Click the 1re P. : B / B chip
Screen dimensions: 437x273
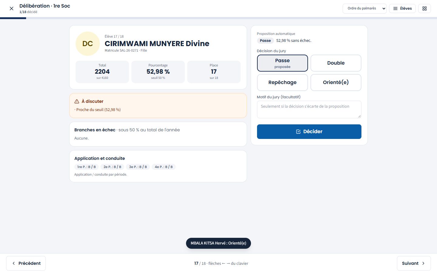tap(86, 167)
